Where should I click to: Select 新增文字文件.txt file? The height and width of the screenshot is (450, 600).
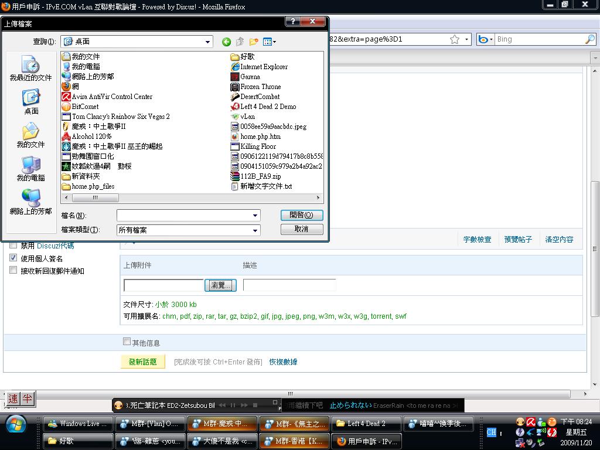pyautogui.click(x=262, y=186)
